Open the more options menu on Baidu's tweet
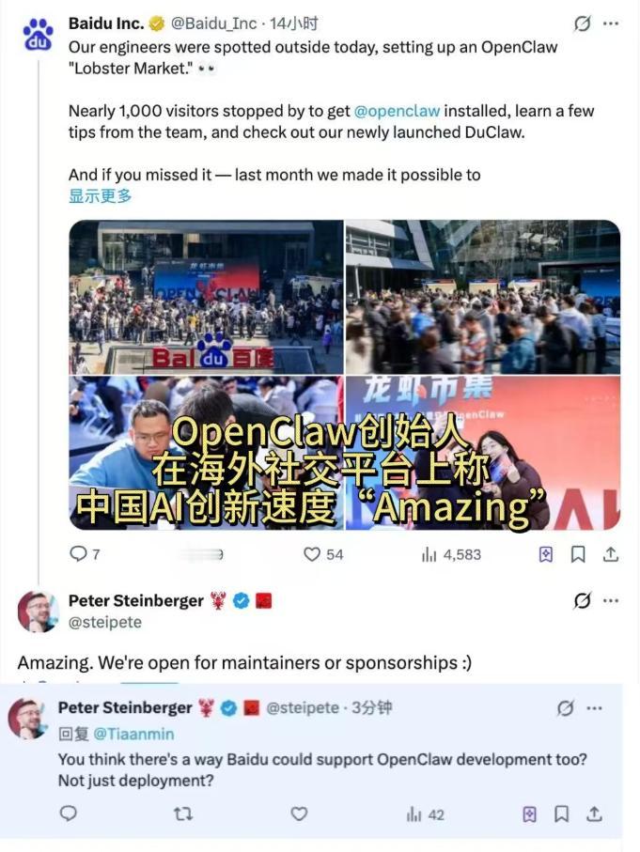Viewport: 640px width, 852px height. pos(611,23)
